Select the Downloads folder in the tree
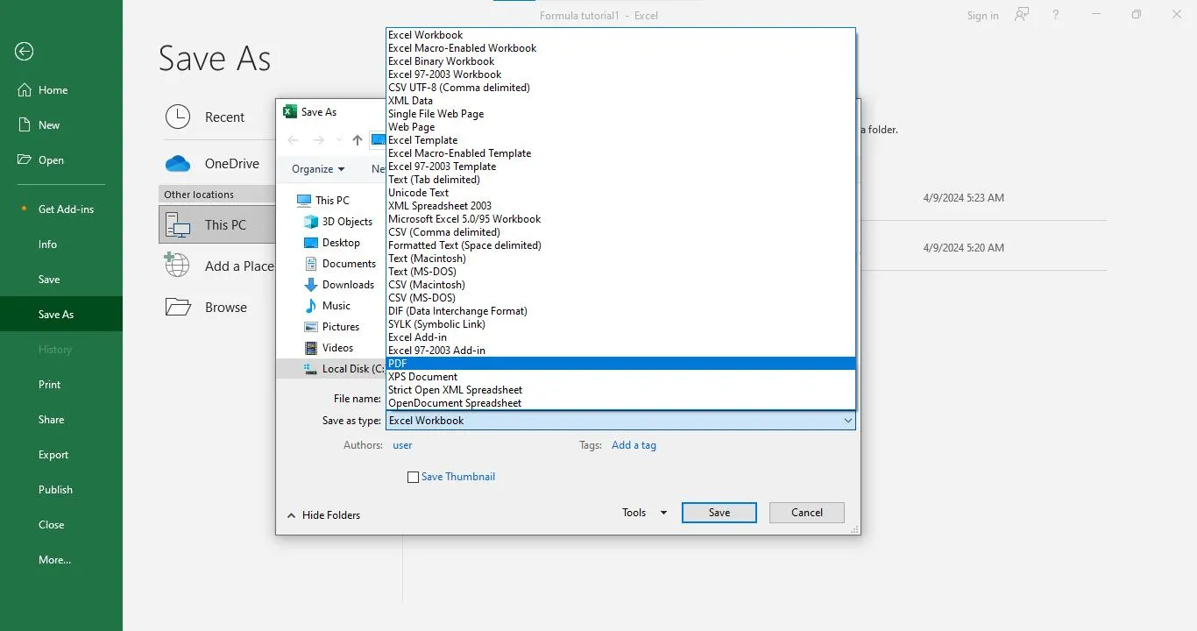Screen dimensions: 1197x631 coord(345,284)
